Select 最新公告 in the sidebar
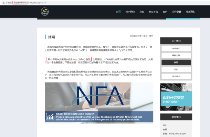 (176, 56)
